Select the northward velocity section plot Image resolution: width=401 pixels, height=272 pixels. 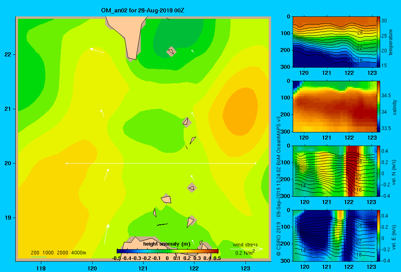point(334,171)
